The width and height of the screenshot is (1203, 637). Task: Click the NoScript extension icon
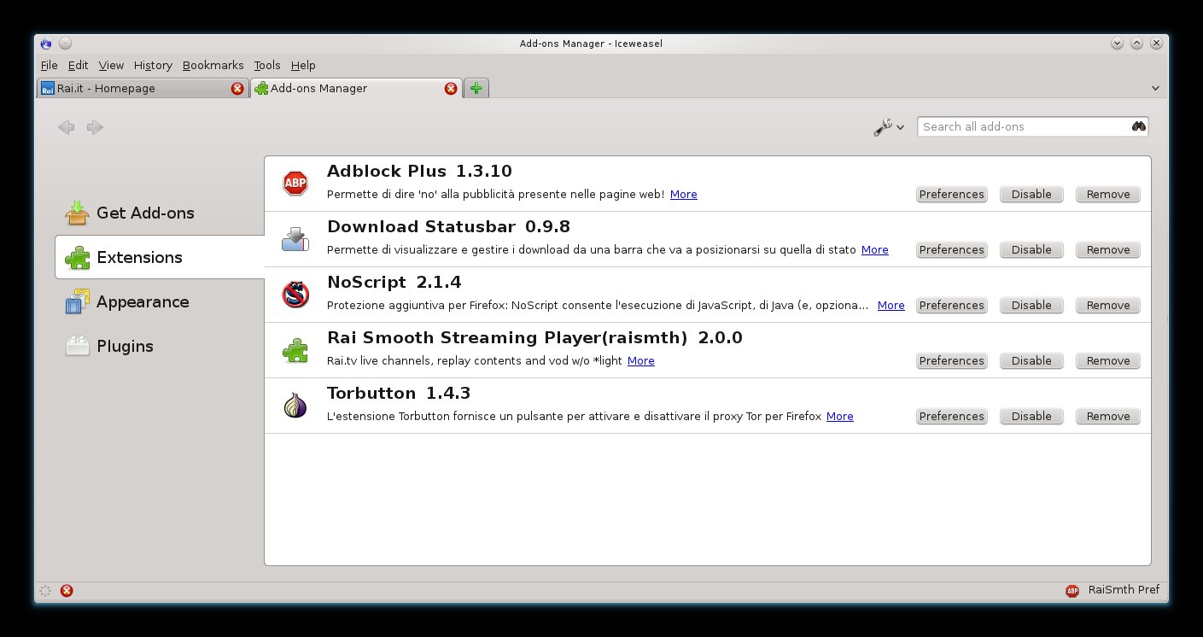(x=295, y=295)
